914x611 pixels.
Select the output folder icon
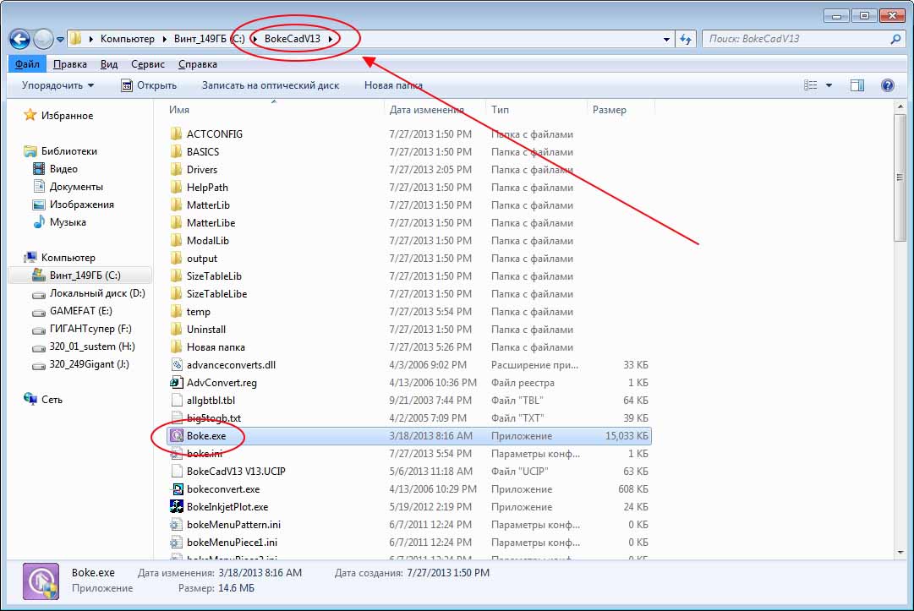(x=177, y=259)
